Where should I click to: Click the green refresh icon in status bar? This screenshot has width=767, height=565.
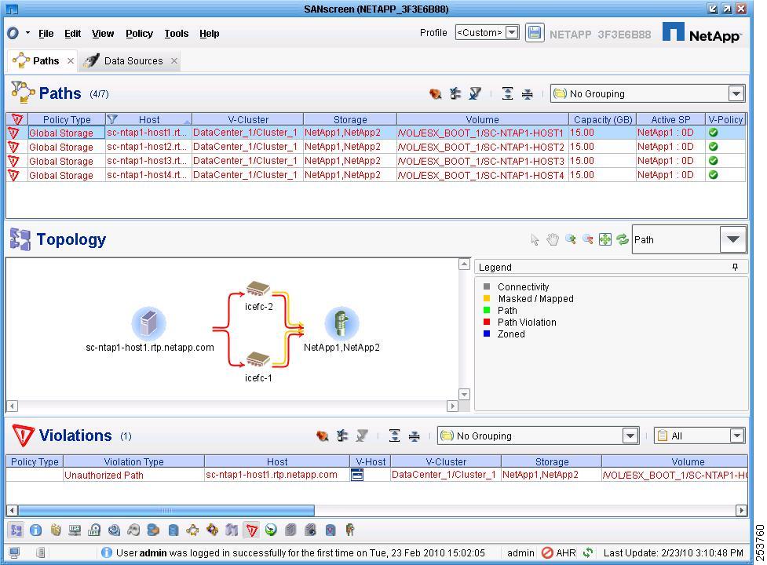coord(588,552)
